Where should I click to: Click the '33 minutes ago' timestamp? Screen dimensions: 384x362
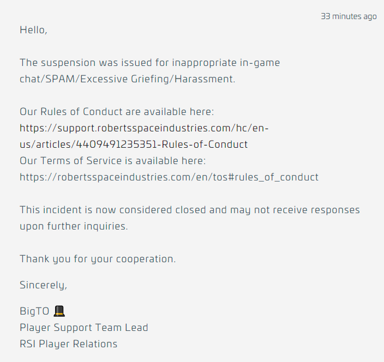pyautogui.click(x=349, y=16)
